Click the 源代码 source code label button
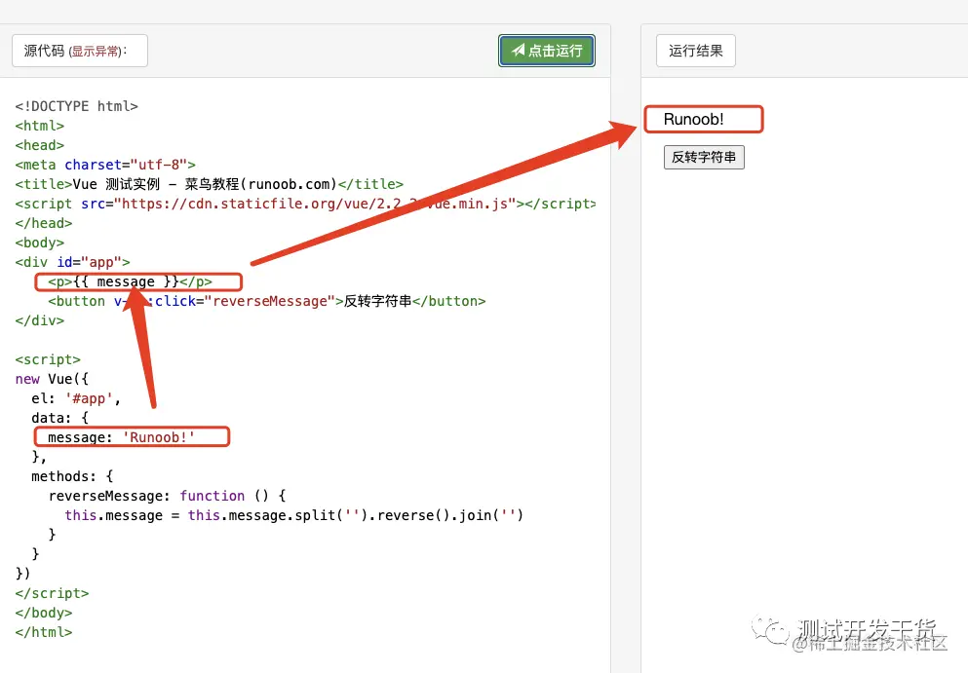 click(x=80, y=51)
